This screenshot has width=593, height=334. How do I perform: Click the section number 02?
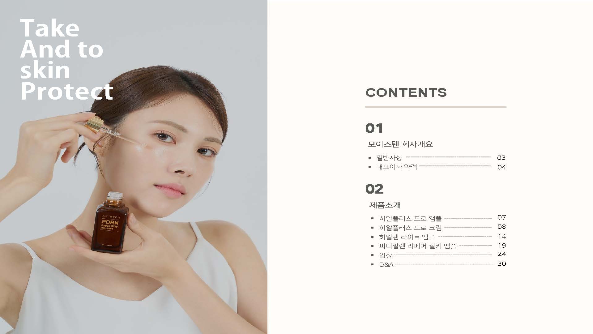click(374, 189)
